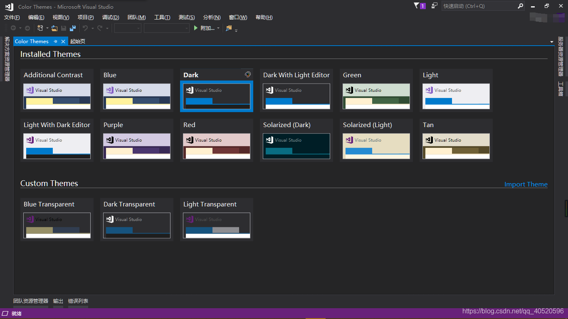Open the Redo history dropdown arrow
Screen dimensions: 568x319
coord(107,28)
